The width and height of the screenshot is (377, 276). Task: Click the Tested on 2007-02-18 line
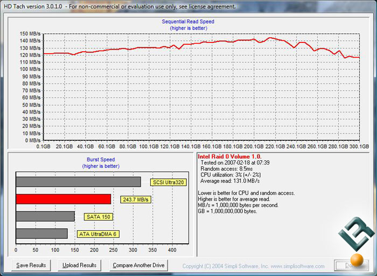235,162
